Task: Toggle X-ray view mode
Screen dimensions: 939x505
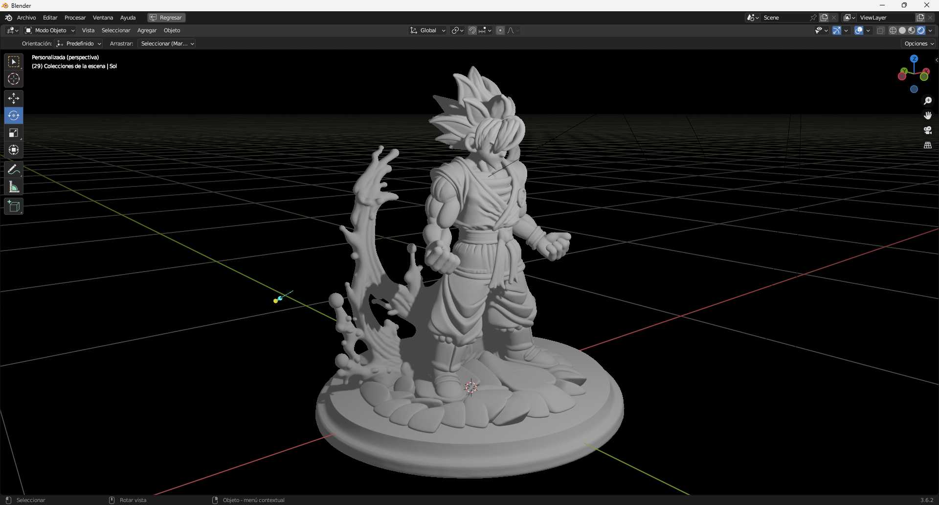Action: [880, 30]
